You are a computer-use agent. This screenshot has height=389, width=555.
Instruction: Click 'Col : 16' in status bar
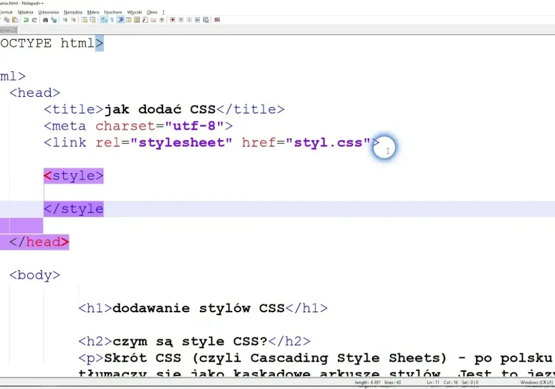click(451, 383)
